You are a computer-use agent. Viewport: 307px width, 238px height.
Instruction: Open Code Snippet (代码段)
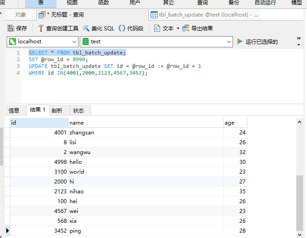[131, 28]
